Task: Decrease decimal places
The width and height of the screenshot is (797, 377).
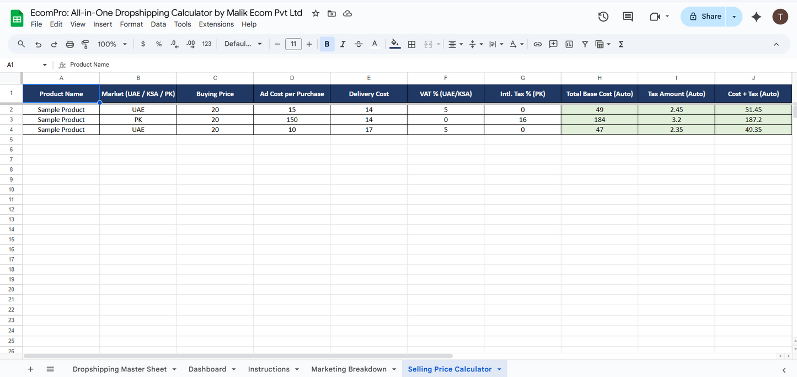Action: pos(175,44)
